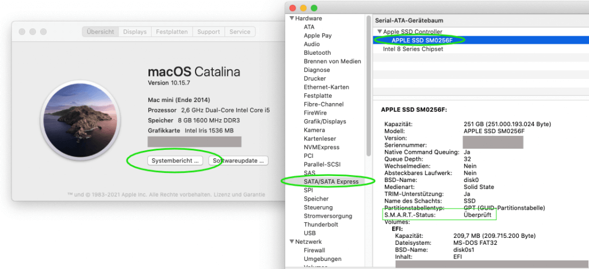Click the sidebar vertical scrollbar
589x269 pixels.
click(369, 85)
